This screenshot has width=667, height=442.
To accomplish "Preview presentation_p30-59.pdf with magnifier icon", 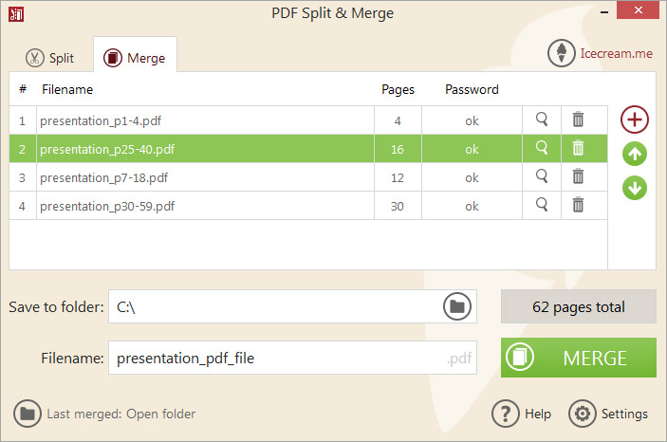I will coord(542,205).
